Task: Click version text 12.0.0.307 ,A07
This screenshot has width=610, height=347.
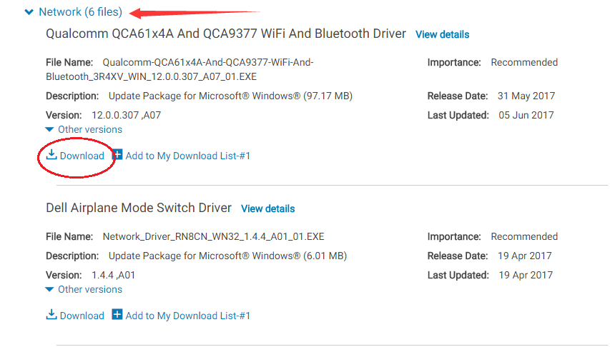Action: [126, 116]
